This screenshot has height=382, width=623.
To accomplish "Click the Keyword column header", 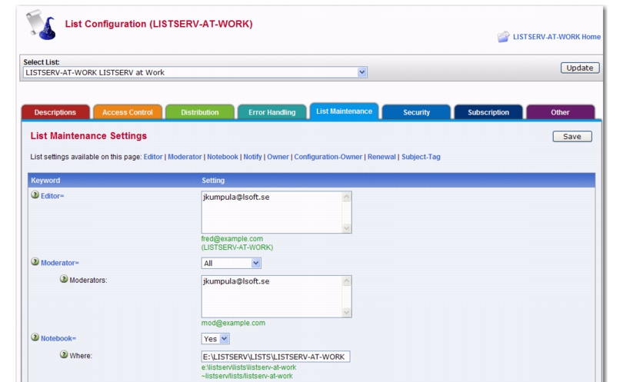I will tap(45, 181).
